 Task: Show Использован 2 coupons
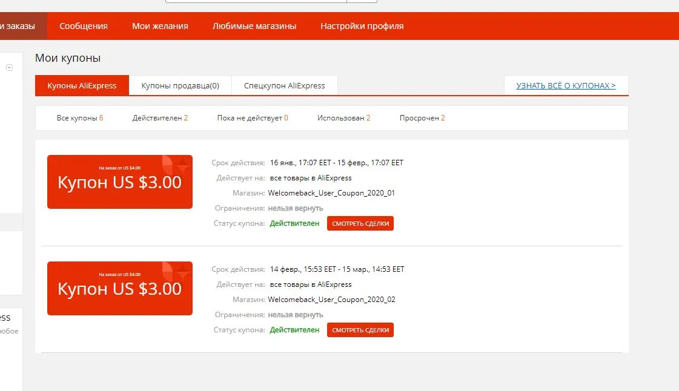point(344,118)
